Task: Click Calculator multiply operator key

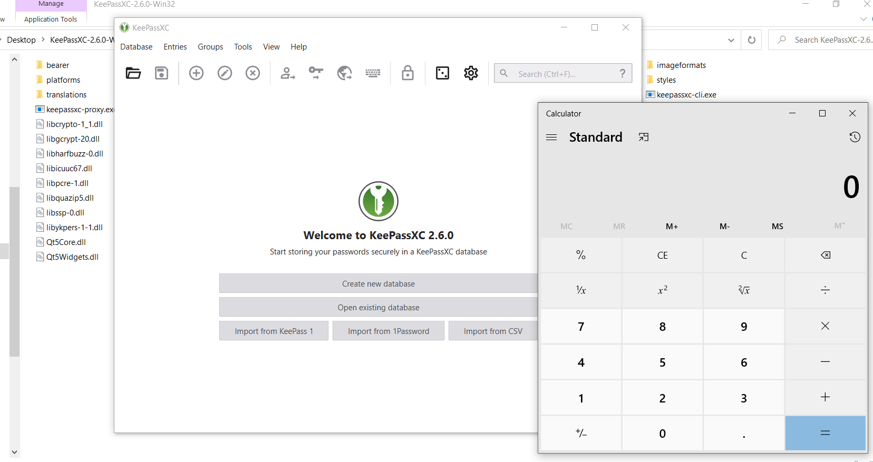Action: tap(825, 326)
